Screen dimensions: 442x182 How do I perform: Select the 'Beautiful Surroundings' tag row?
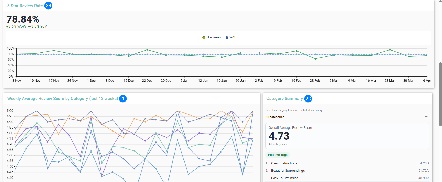(347, 171)
